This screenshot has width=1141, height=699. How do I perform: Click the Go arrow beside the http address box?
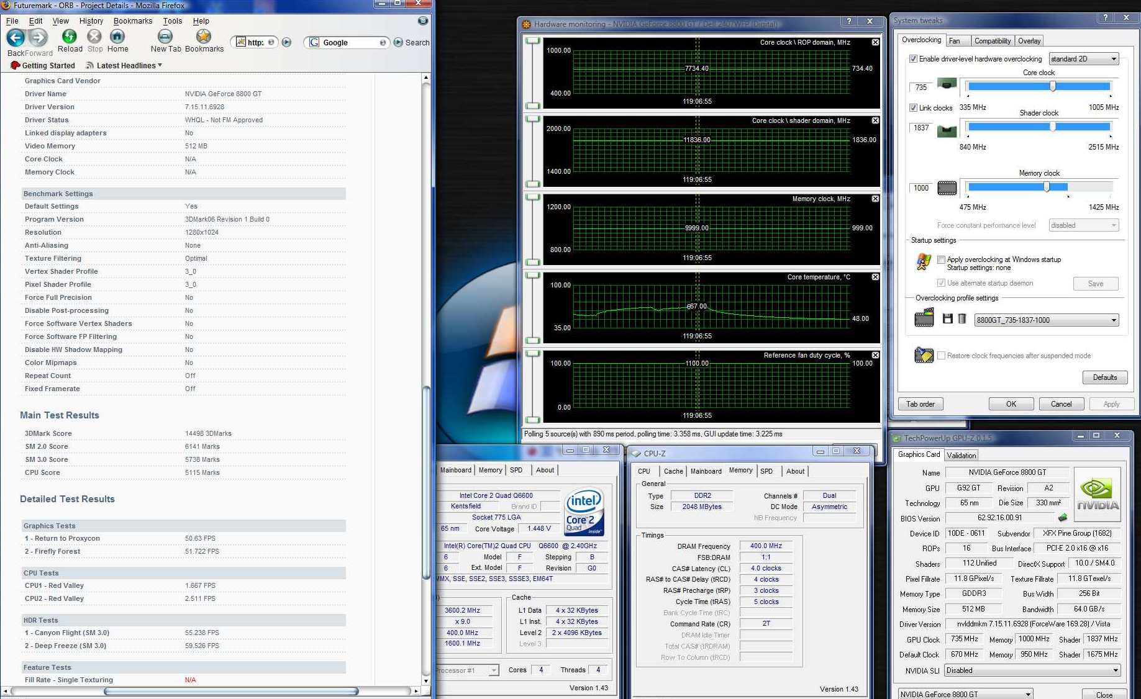(286, 42)
